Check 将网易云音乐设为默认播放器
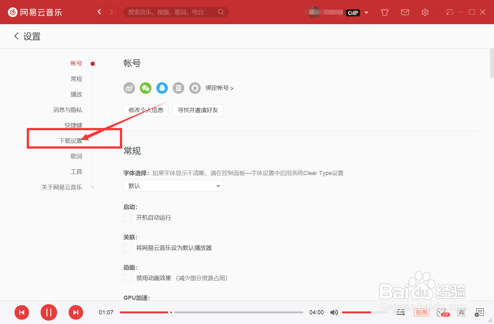494x324 pixels. pyautogui.click(x=127, y=248)
